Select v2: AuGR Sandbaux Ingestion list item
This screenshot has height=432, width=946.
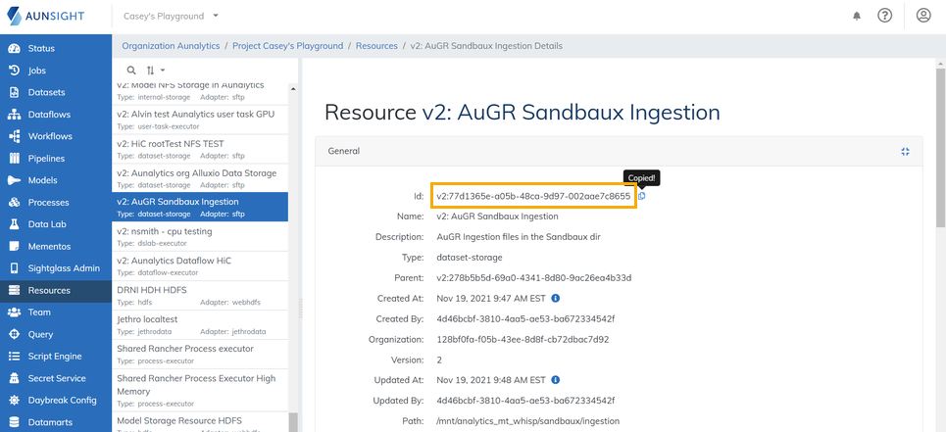[x=200, y=208]
